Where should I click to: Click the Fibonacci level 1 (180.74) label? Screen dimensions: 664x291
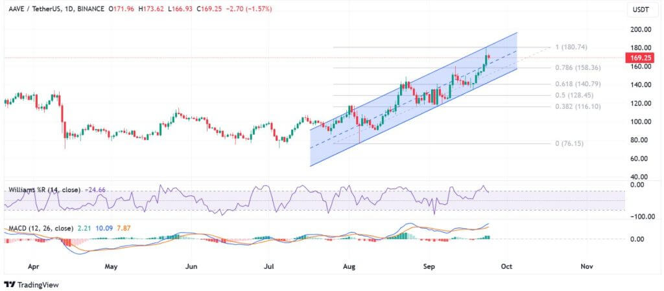click(x=573, y=47)
